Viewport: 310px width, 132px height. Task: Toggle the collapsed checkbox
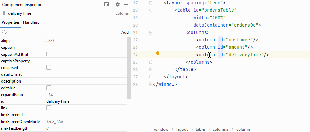[49, 67]
